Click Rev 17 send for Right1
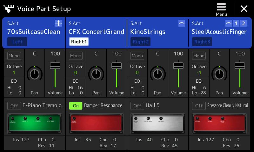This screenshot has width=254, height=152. [x=108, y=146]
